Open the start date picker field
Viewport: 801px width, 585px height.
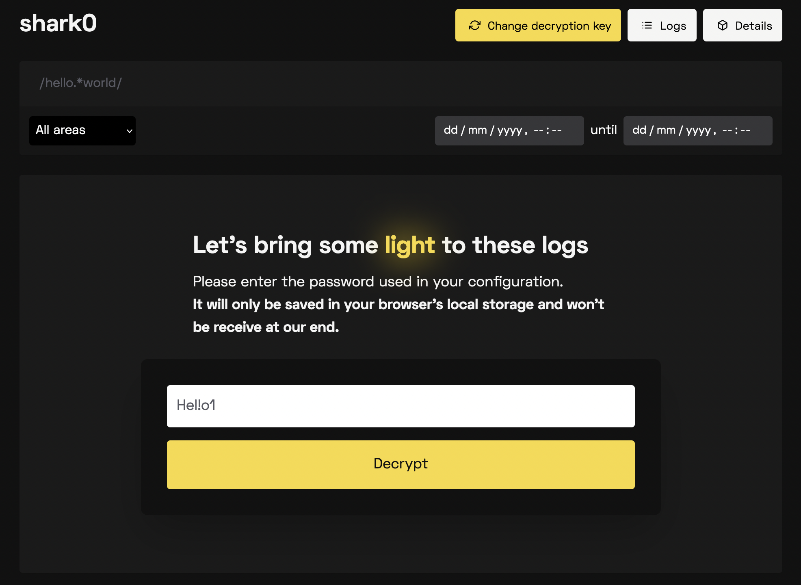509,130
